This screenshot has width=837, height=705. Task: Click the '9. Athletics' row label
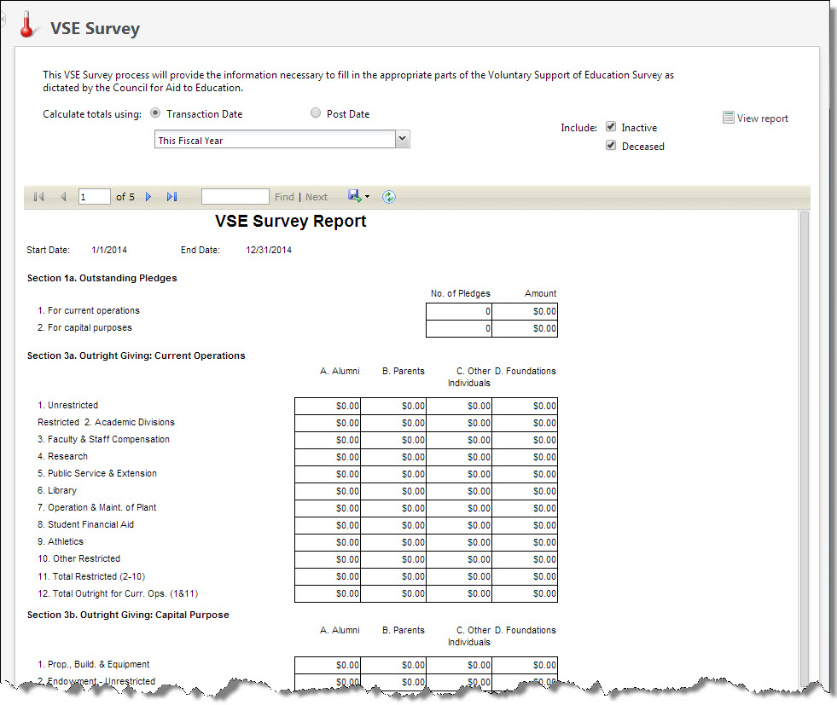tap(61, 542)
